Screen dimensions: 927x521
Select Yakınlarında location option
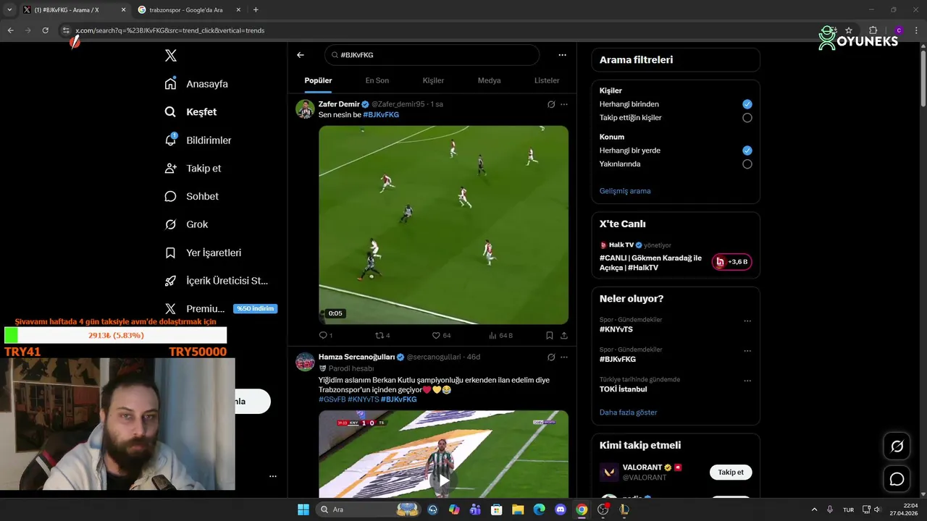point(747,164)
